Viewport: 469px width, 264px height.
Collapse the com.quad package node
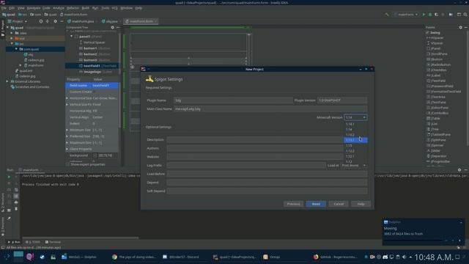pyautogui.click(x=16, y=49)
